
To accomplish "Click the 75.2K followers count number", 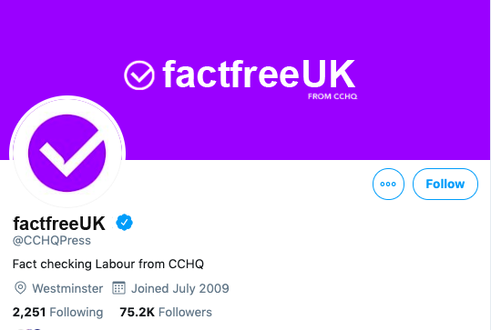I will coord(138,312).
